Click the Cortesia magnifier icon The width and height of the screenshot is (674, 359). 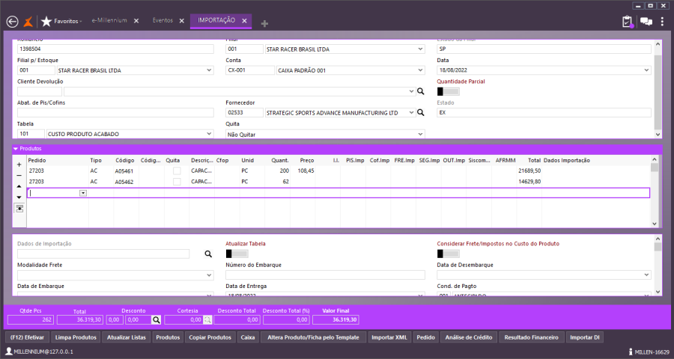(207, 320)
